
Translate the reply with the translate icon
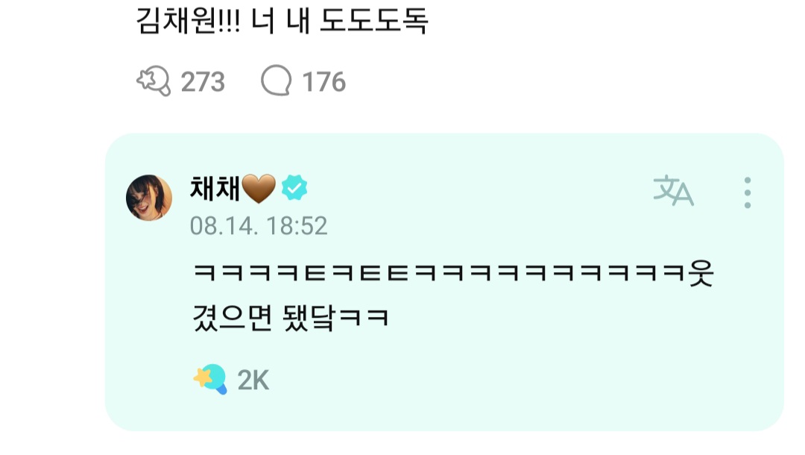673,190
